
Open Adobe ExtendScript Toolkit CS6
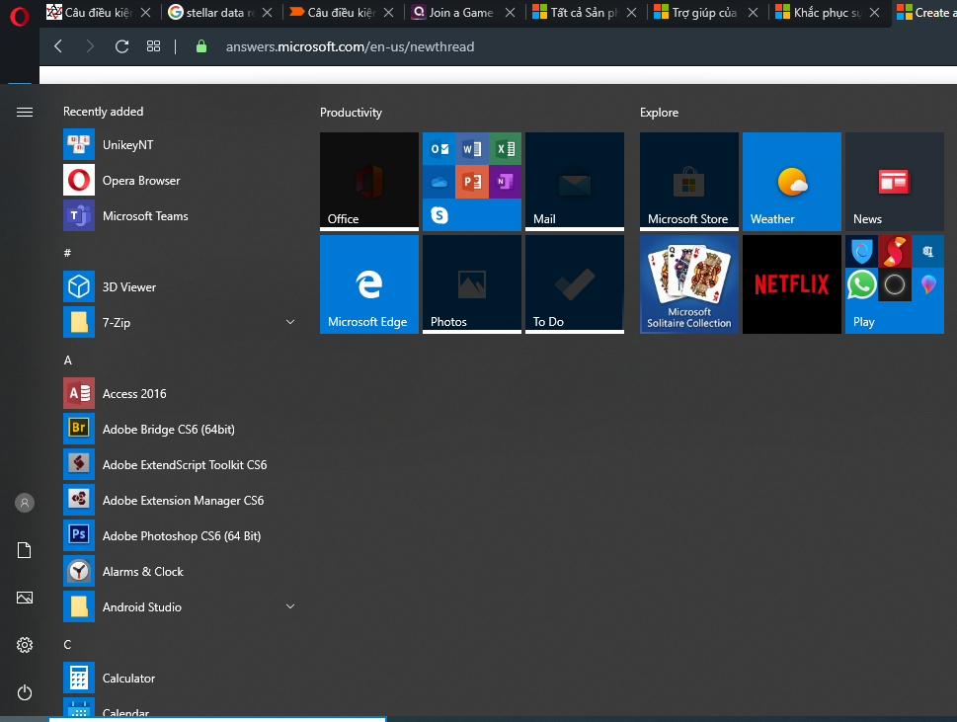180,464
